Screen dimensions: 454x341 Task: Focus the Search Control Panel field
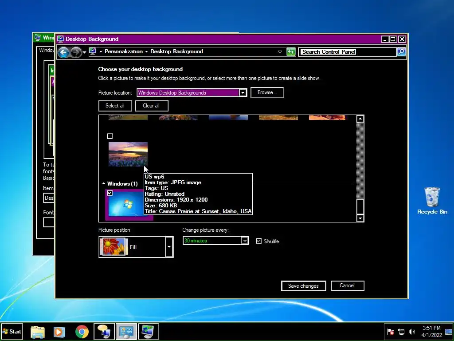(x=347, y=52)
